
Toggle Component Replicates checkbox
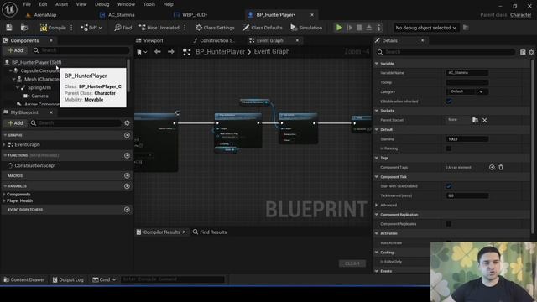[x=449, y=224]
